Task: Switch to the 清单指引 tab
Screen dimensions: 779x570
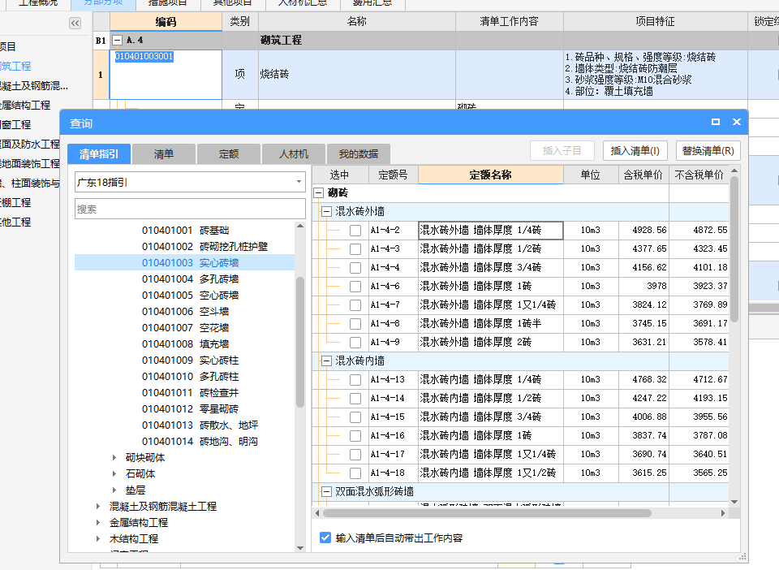Action: (x=99, y=154)
